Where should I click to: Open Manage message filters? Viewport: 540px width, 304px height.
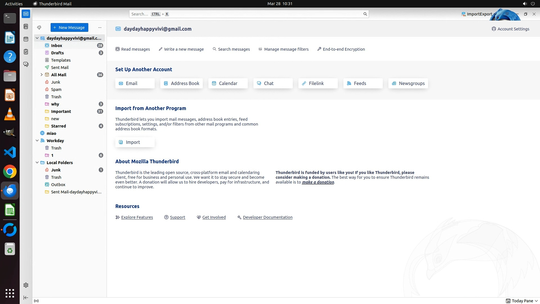click(283, 49)
